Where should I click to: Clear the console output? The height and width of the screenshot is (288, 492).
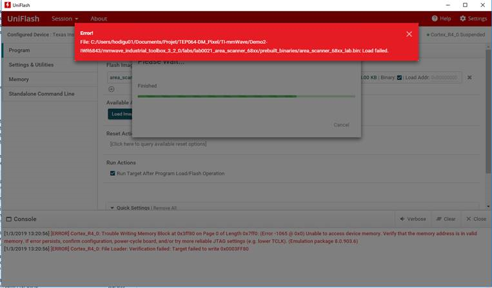point(446,219)
